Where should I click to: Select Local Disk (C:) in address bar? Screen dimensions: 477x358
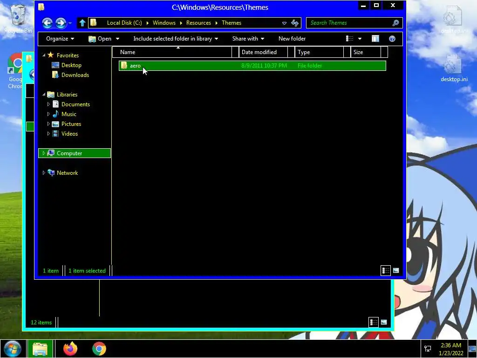pyautogui.click(x=124, y=23)
